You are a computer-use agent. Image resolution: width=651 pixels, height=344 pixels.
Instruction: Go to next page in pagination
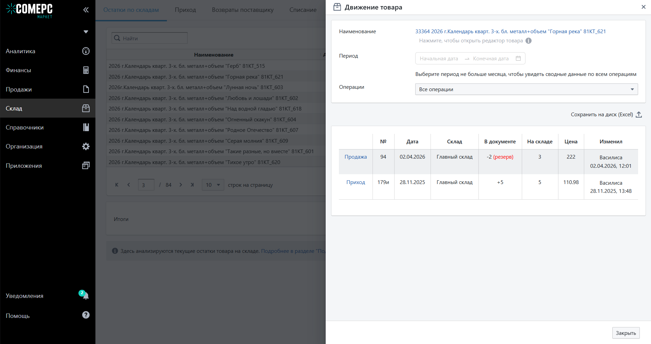[181, 185]
